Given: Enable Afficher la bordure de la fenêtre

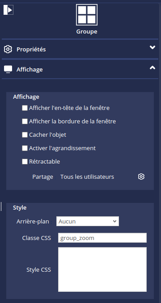Looking at the screenshot, I should point(25,122).
